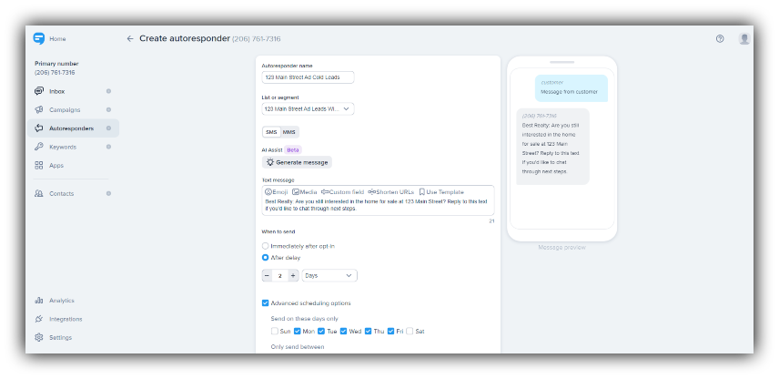Image resolution: width=779 pixels, height=379 pixels.
Task: Open the user profile avatar
Action: point(744,39)
